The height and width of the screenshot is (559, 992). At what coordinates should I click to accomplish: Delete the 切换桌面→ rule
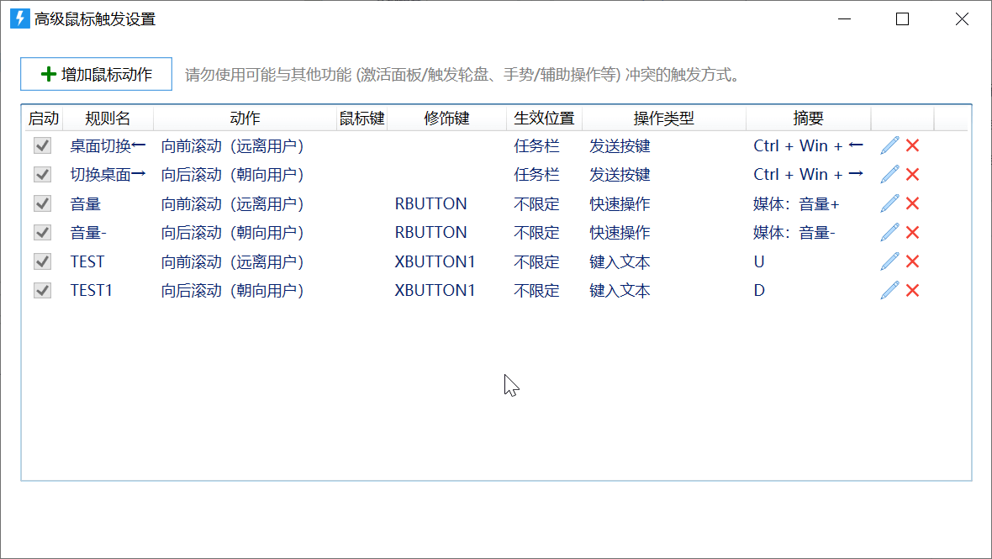point(912,175)
